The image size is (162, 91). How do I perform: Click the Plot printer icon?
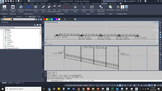(x=18, y=1)
